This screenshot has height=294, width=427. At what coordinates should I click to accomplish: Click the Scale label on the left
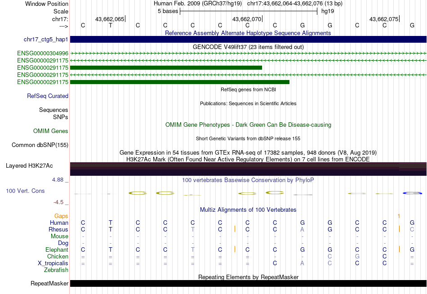click(61, 11)
